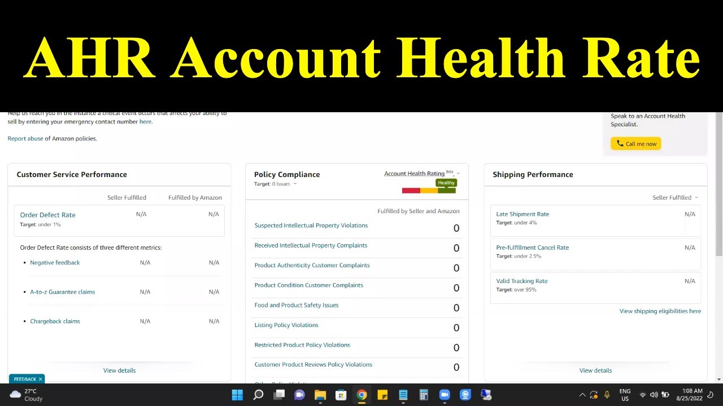The image size is (723, 406).
Task: Open Customer Product Reviews Policy Violations
Action: [313, 365]
